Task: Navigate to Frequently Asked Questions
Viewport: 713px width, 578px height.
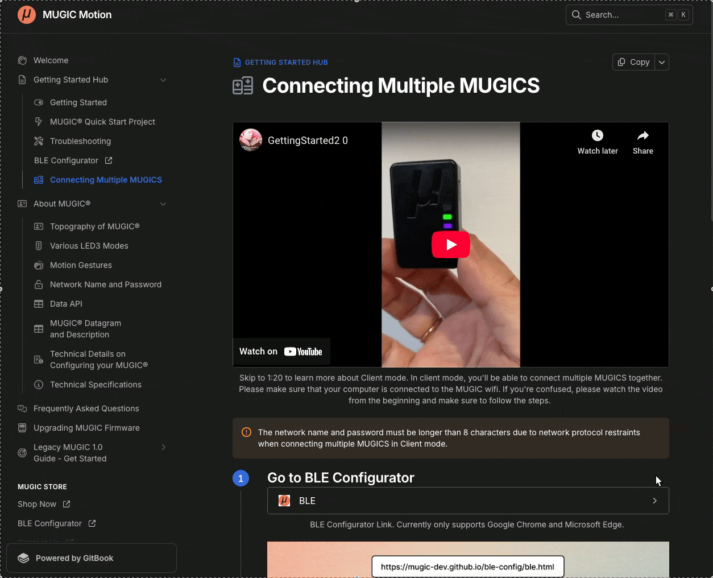Action: click(x=86, y=408)
